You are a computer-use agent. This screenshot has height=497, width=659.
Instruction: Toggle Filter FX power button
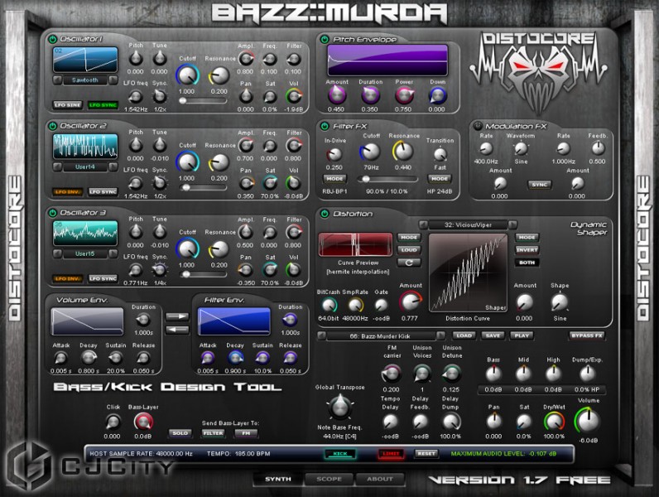(325, 126)
